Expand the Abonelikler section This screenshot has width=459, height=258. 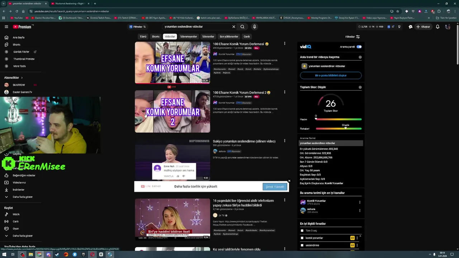14,78
